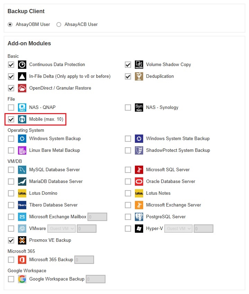Image resolution: width=249 pixels, height=294 pixels.
Task: Click the Microsoft Exchange Mailbox quantity field
Action: click(x=97, y=217)
